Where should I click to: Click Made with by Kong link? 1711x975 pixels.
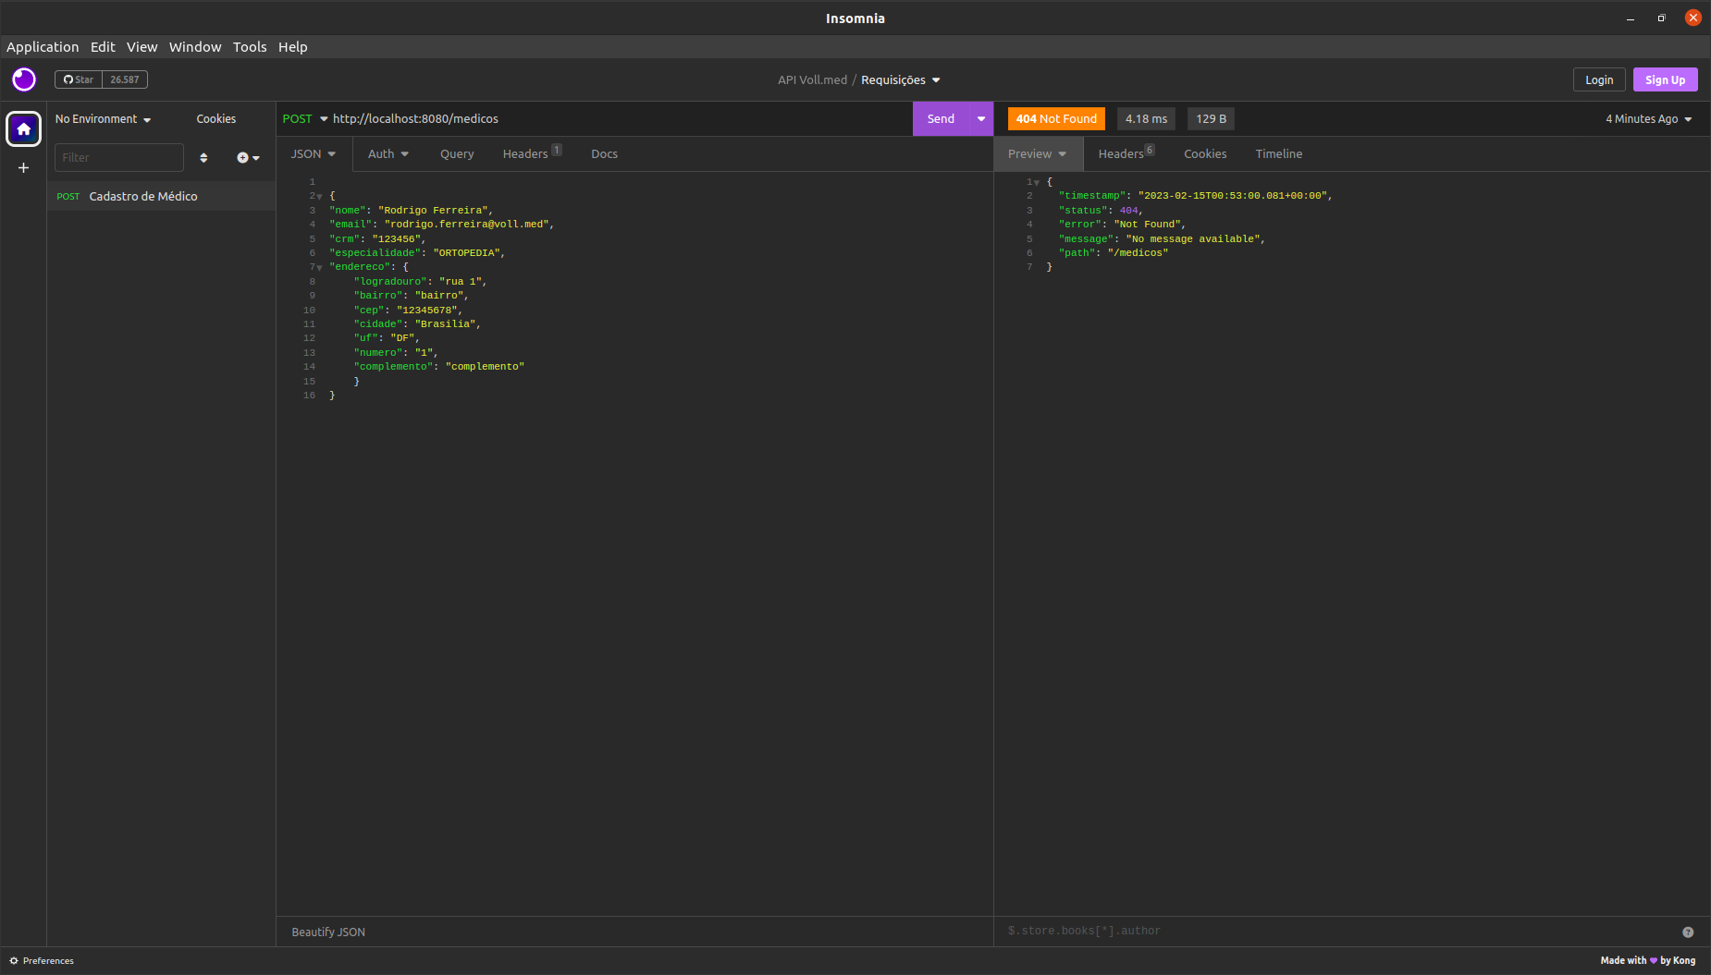point(1648,961)
